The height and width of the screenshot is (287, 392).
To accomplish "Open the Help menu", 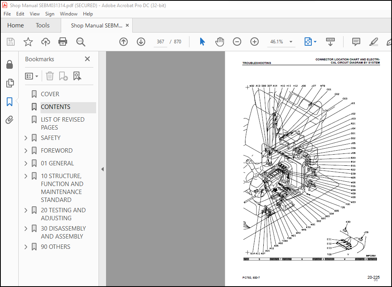I will pyautogui.click(x=88, y=14).
